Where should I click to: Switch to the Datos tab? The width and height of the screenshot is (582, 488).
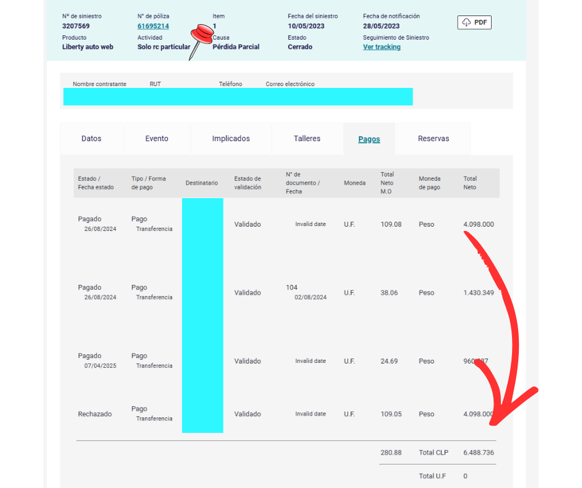point(92,139)
